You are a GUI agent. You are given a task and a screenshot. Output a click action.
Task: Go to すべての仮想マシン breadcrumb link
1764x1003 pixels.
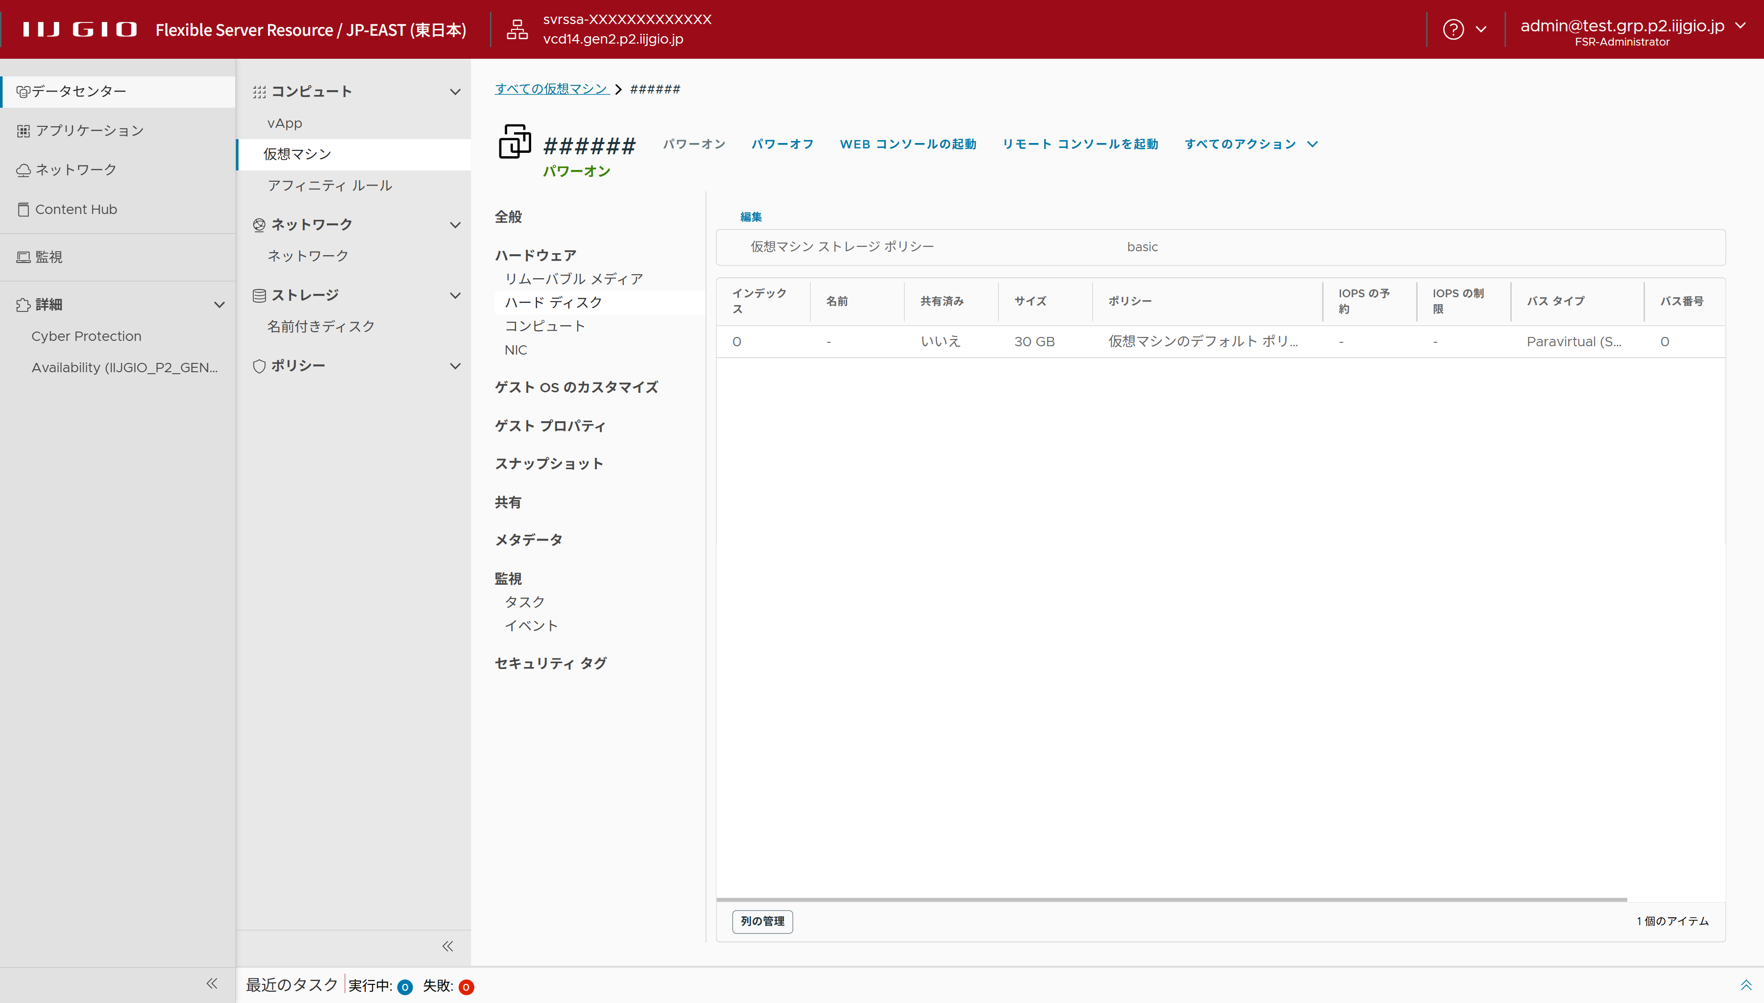coord(551,89)
